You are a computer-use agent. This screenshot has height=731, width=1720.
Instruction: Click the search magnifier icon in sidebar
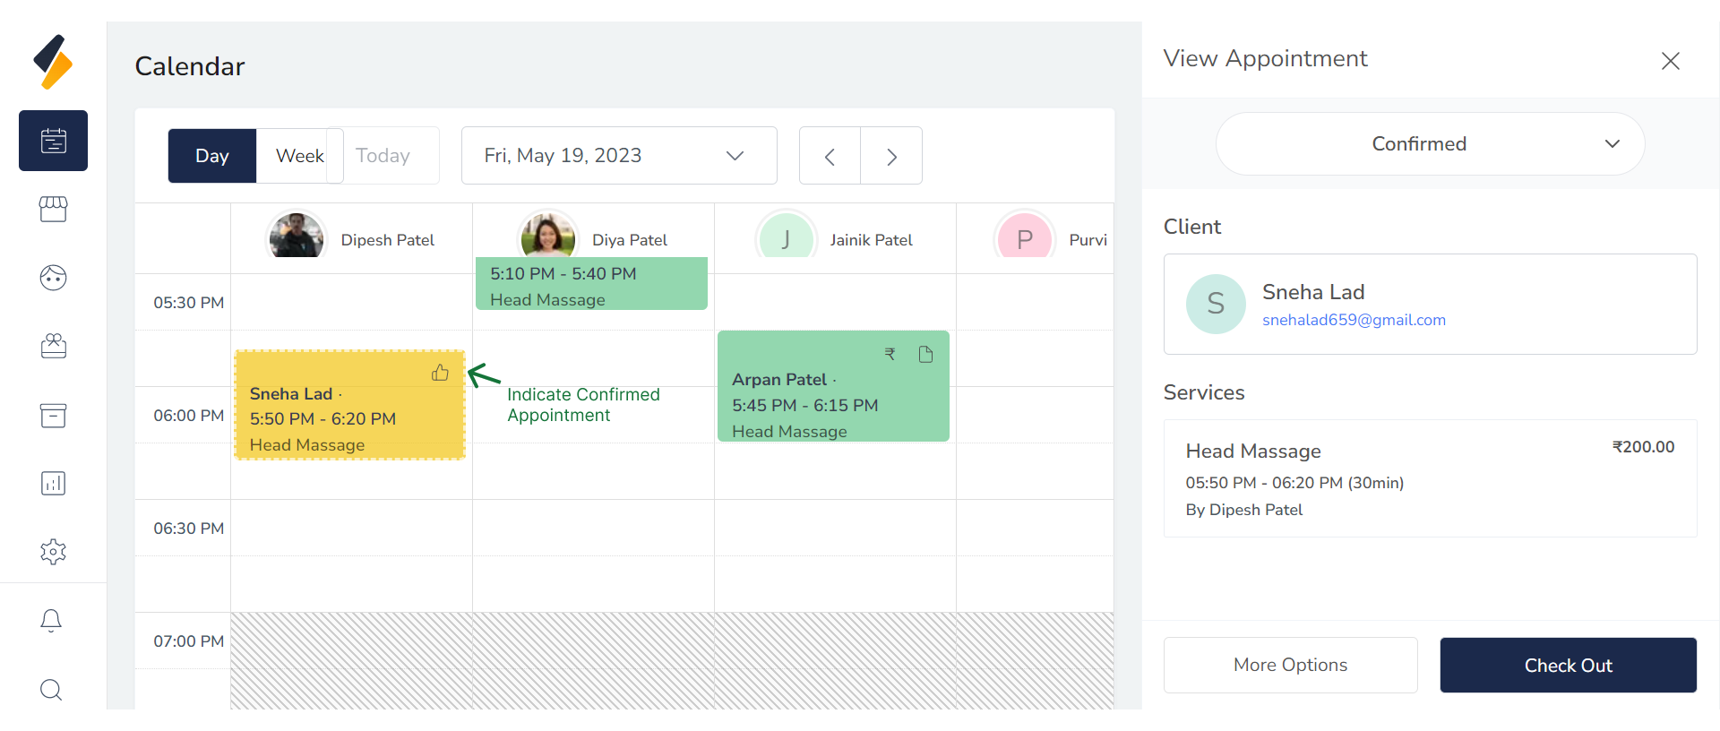tap(51, 689)
